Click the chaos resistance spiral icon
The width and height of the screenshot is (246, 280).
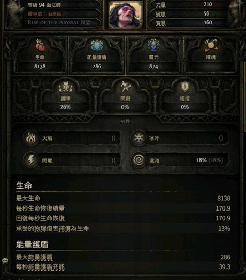pyautogui.click(x=139, y=160)
